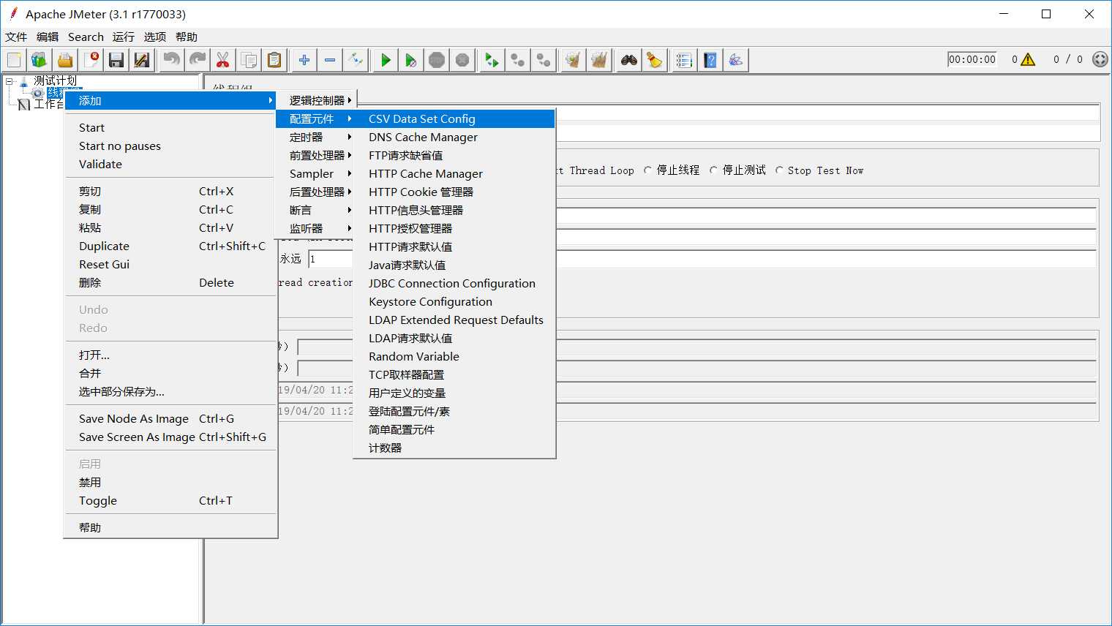The height and width of the screenshot is (626, 1112).
Task: Click the Shutdown test toolbar icon
Action: click(462, 60)
